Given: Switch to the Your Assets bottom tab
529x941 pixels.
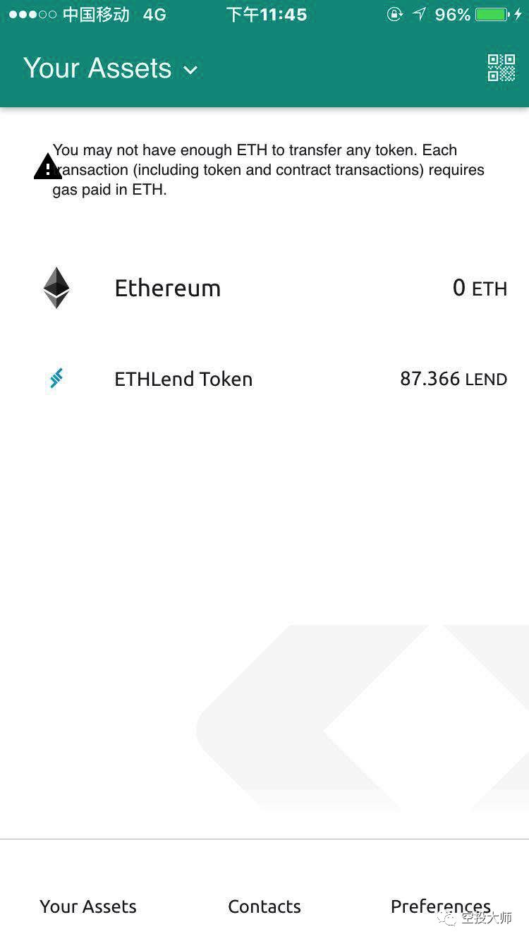Looking at the screenshot, I should [x=88, y=906].
